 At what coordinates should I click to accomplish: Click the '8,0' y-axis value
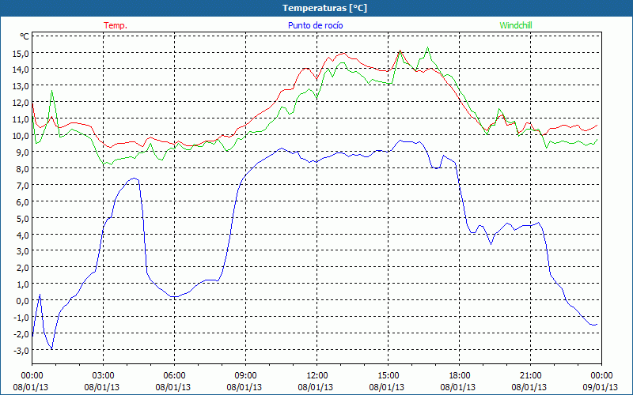point(23,169)
